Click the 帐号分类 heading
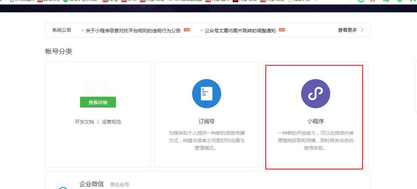Screen dimensions: 417x189 tap(59, 51)
